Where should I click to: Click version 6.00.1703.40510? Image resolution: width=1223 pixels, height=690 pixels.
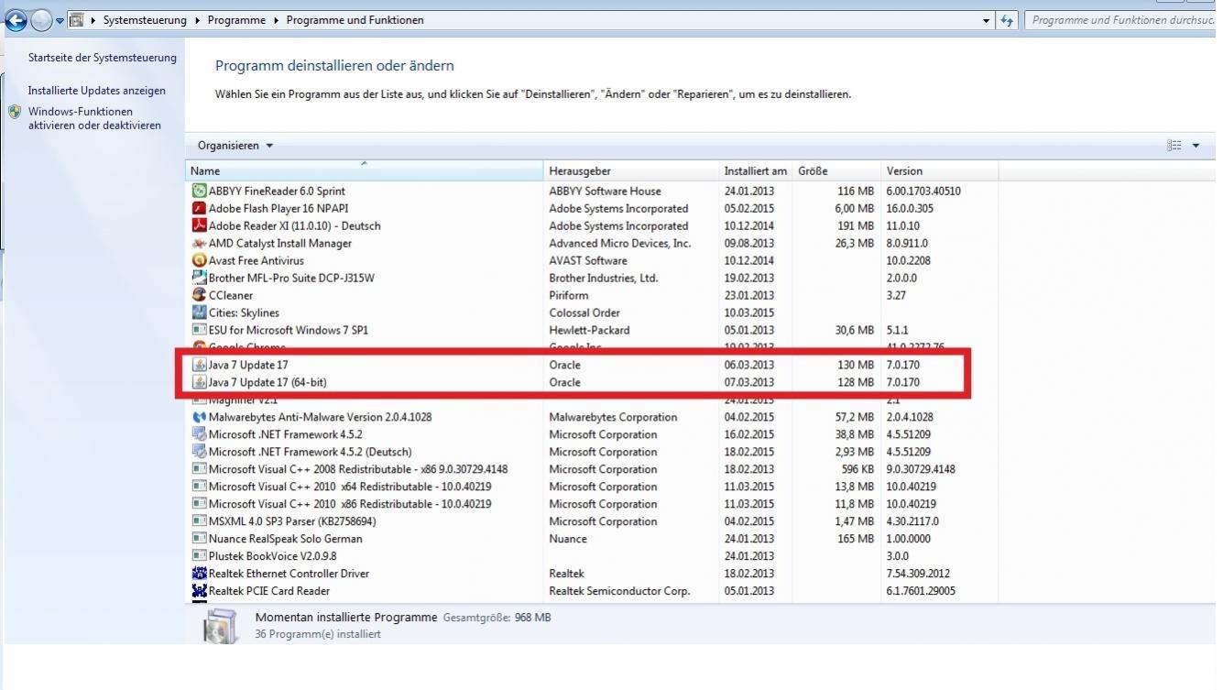point(923,192)
